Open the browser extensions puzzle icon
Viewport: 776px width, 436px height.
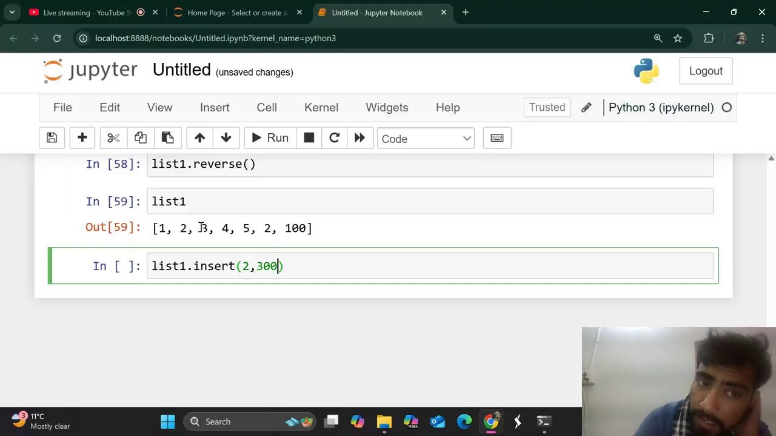click(x=709, y=38)
